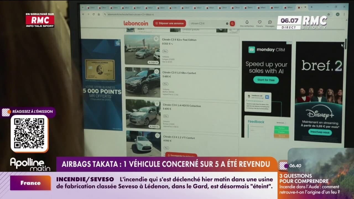
Task: Favorite the 'C3 II 82cv Feel Edition' listing
Action: tap(156, 39)
